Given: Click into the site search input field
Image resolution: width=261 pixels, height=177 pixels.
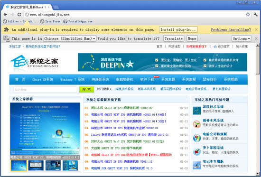Looking at the screenshot, I should pos(45,90).
